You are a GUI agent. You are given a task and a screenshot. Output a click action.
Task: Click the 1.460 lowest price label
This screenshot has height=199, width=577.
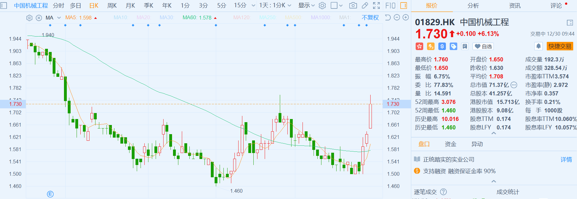(236, 191)
